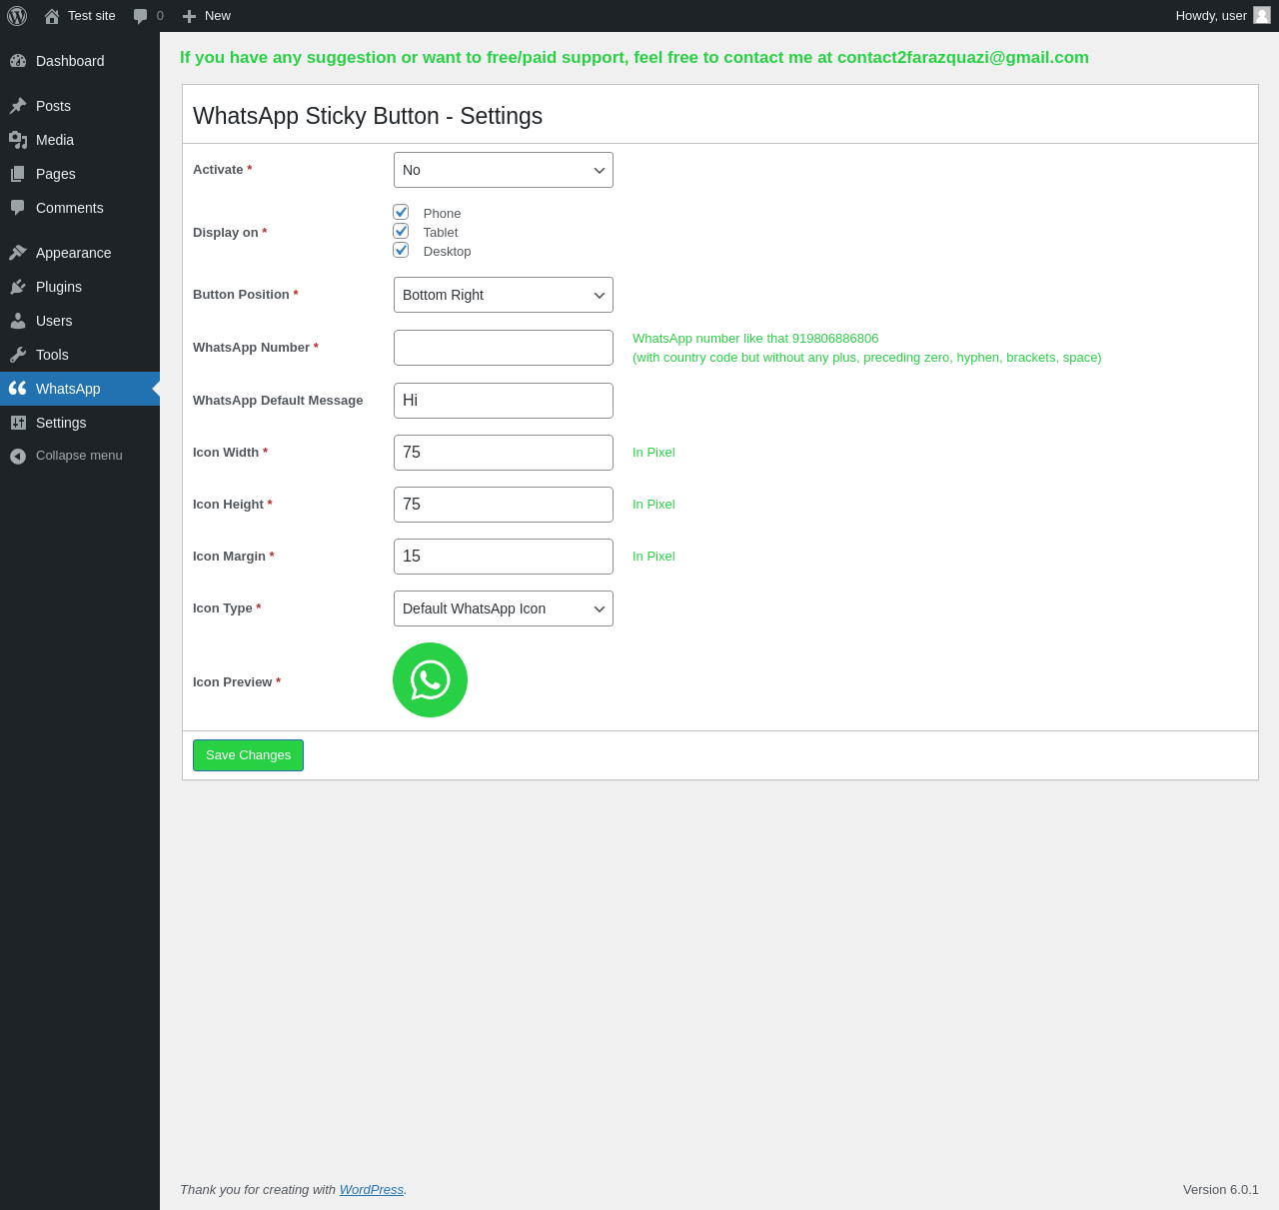Screen dimensions: 1279x1210
Task: Open the Users menu item
Action: (80, 321)
